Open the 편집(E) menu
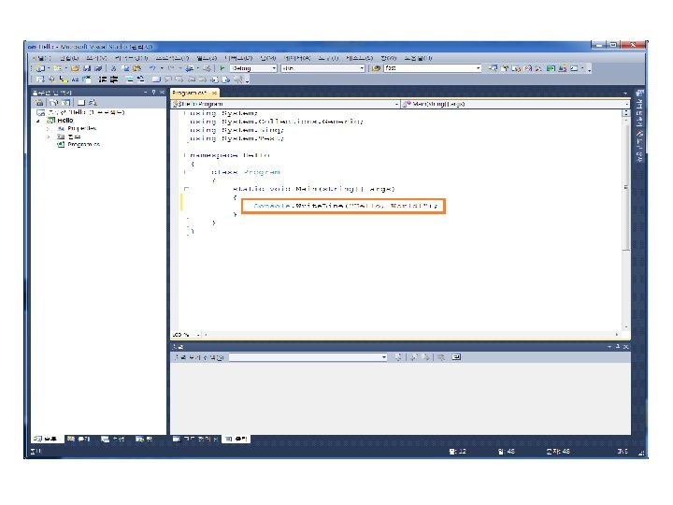 69,58
